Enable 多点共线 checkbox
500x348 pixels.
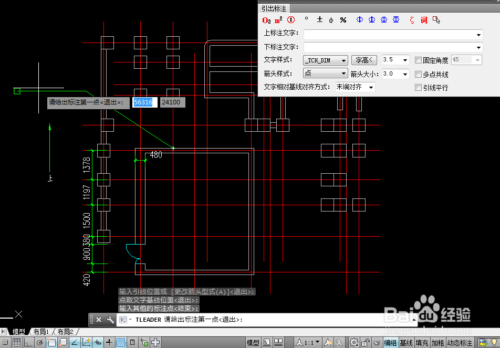(x=419, y=74)
